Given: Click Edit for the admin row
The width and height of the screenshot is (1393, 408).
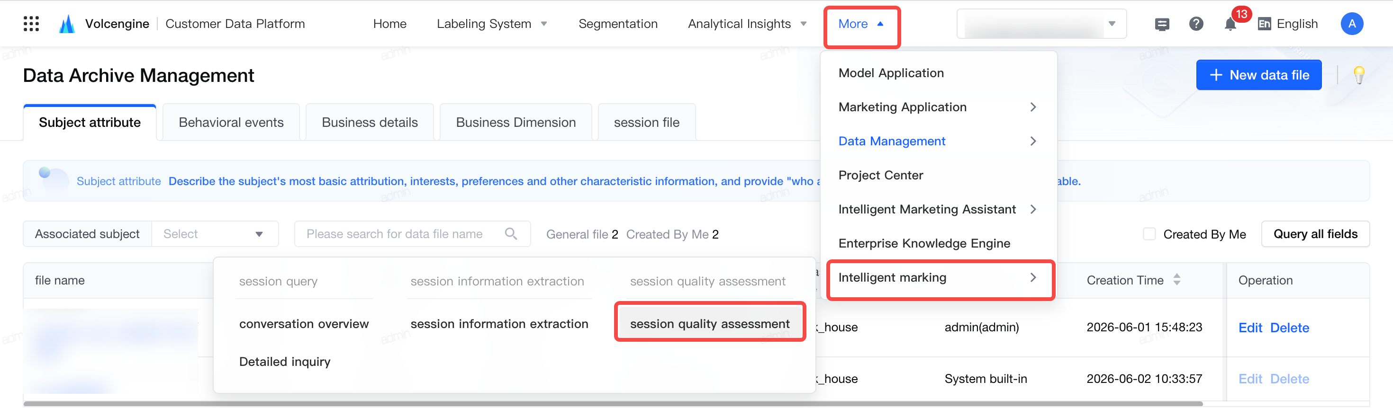Looking at the screenshot, I should 1250,328.
